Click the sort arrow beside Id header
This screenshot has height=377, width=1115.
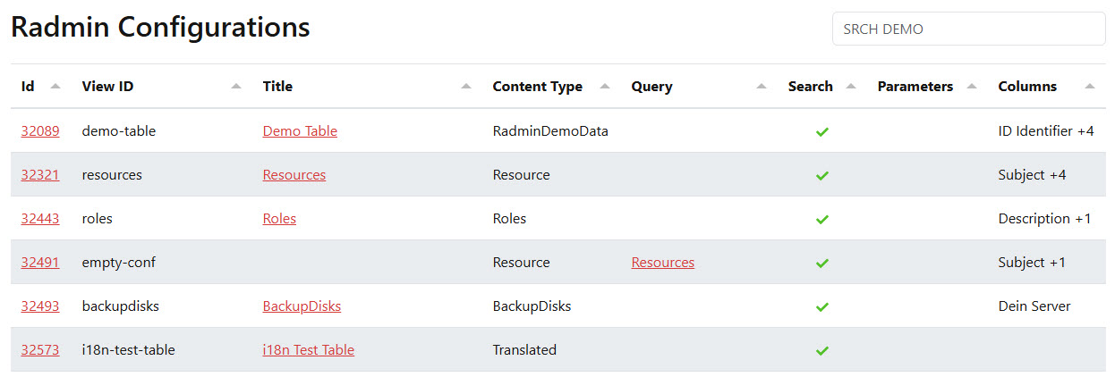point(55,87)
